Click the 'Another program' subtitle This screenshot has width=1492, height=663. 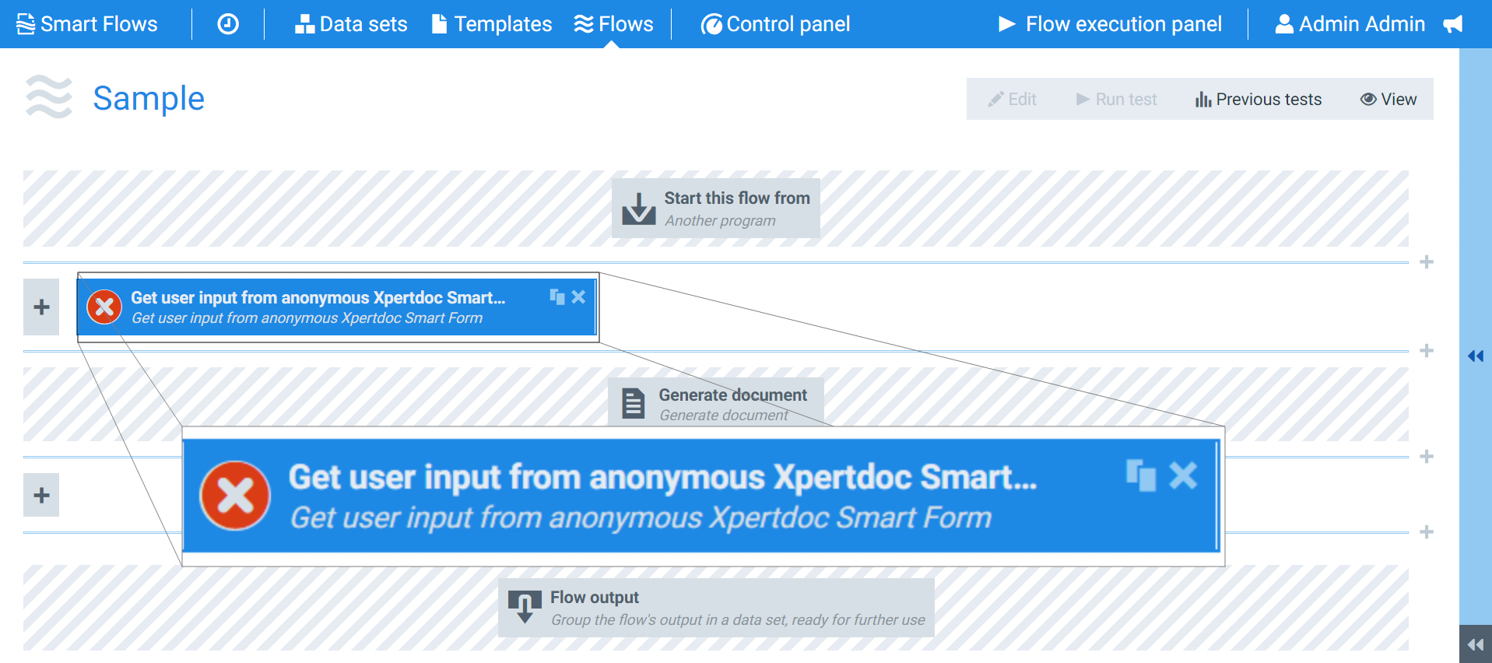(x=720, y=221)
